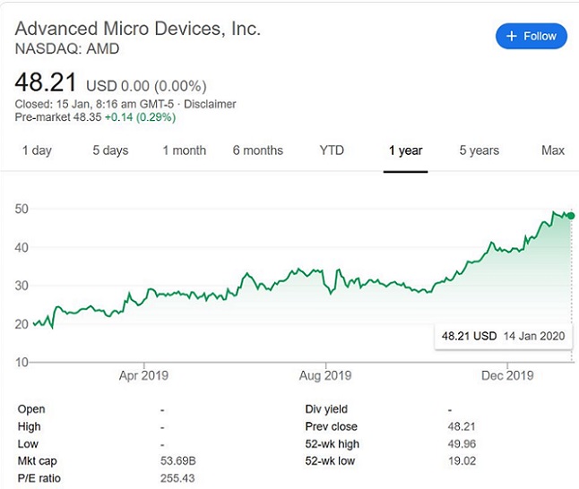Open the 6 months view
This screenshot has height=489, width=579.
tap(258, 150)
